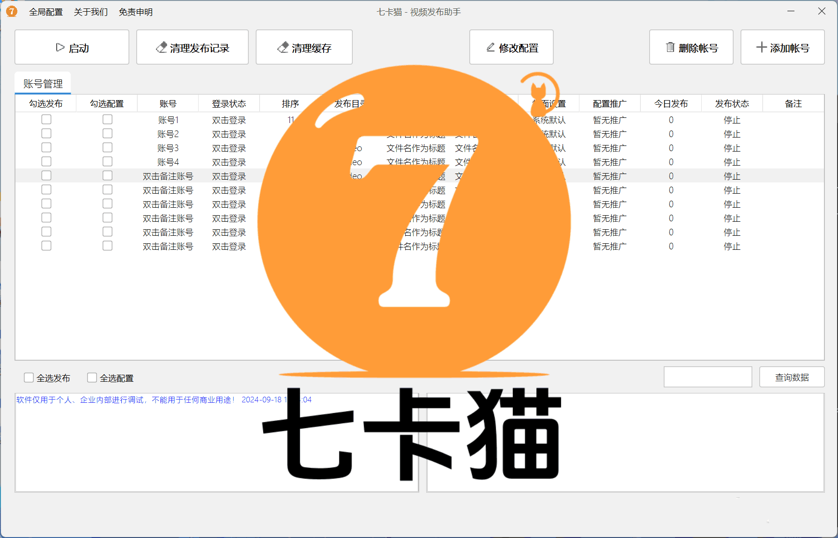
Task: Tick 勾选配置 checkbox for 账号1
Action: (x=108, y=120)
